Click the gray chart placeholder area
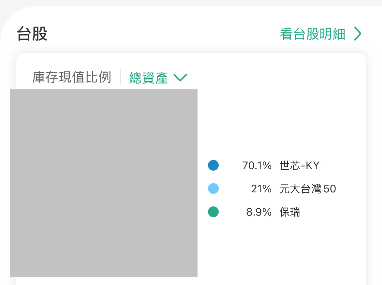This screenshot has width=382, height=285. point(104,183)
